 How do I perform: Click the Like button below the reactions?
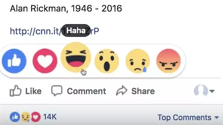coord(26,91)
